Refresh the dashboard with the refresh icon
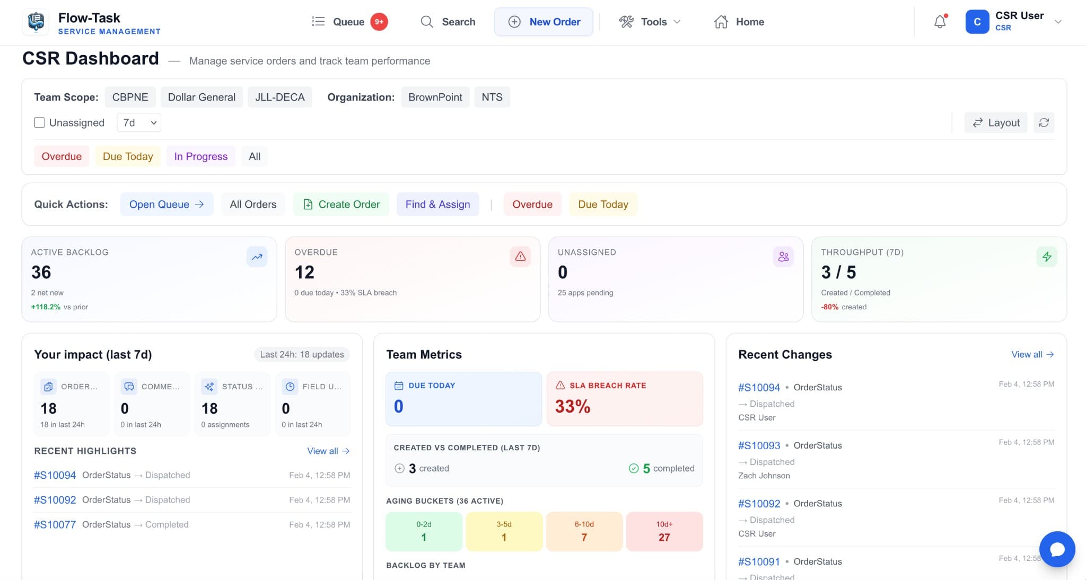 pos(1044,123)
